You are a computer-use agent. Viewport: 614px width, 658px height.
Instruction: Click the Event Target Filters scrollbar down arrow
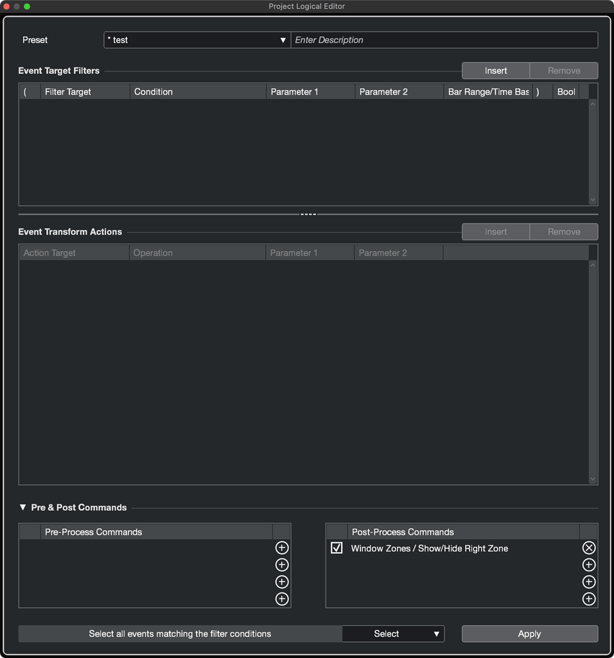point(592,200)
